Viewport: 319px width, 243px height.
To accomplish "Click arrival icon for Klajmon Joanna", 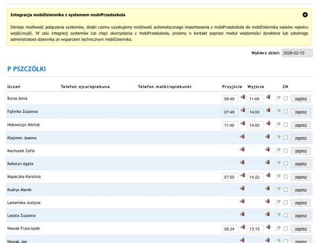I will 242,136.
